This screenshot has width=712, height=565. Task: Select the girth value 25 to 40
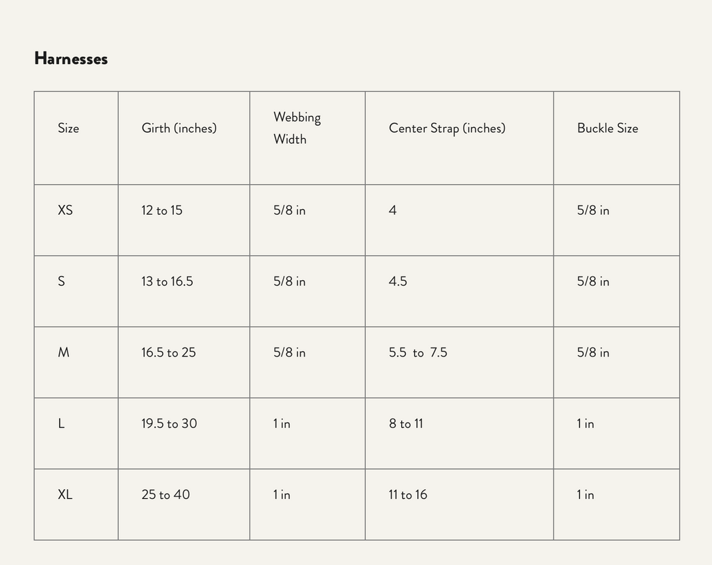click(165, 495)
